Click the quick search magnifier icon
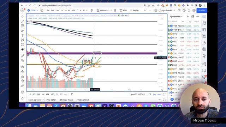226x127 pixels. coord(179,10)
